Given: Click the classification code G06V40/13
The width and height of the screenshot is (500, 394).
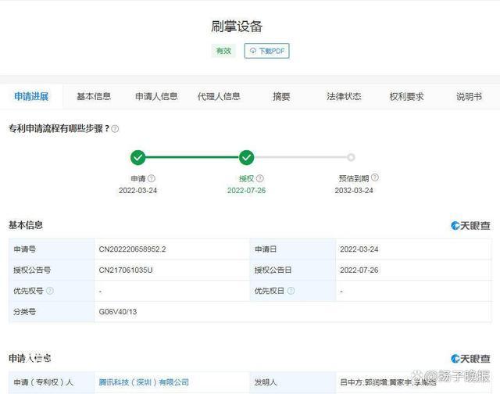Looking at the screenshot, I should click(118, 312).
